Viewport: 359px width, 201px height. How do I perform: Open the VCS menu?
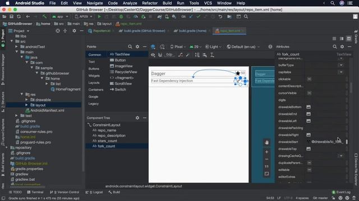click(208, 3)
